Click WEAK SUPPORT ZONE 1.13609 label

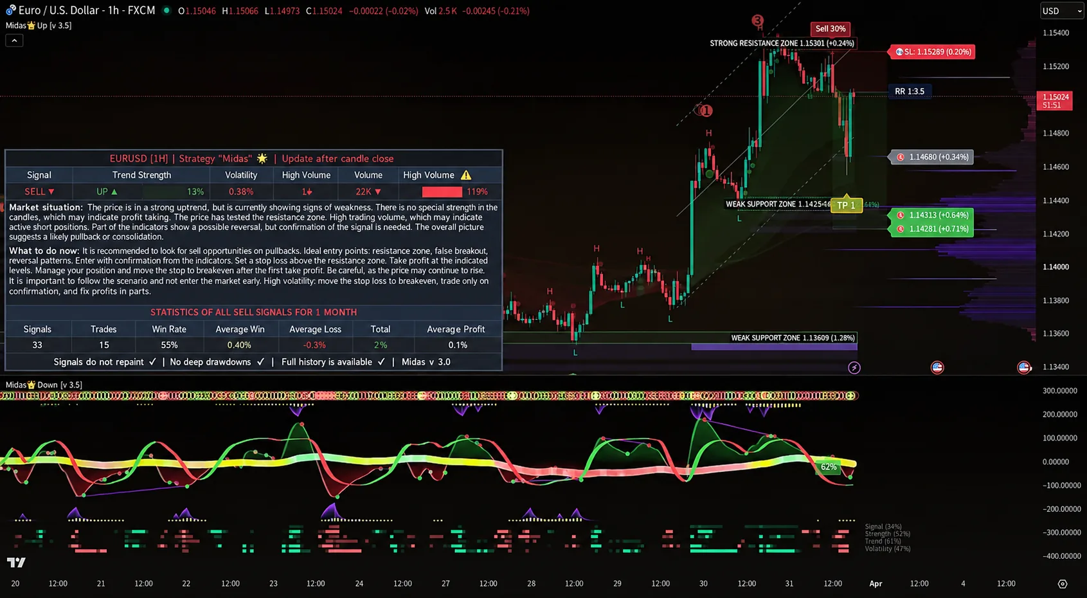pyautogui.click(x=793, y=338)
